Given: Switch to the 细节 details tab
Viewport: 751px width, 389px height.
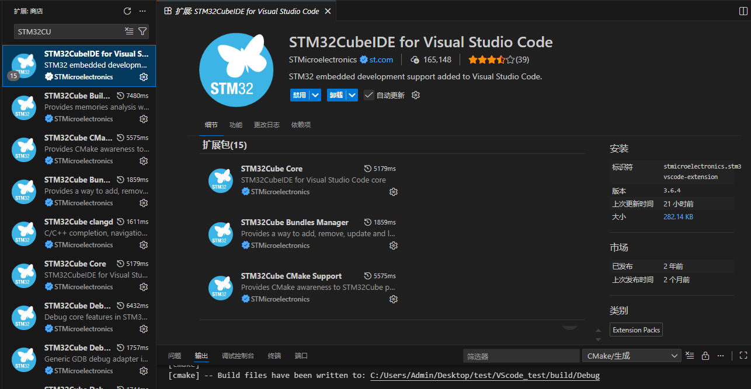Looking at the screenshot, I should [211, 125].
